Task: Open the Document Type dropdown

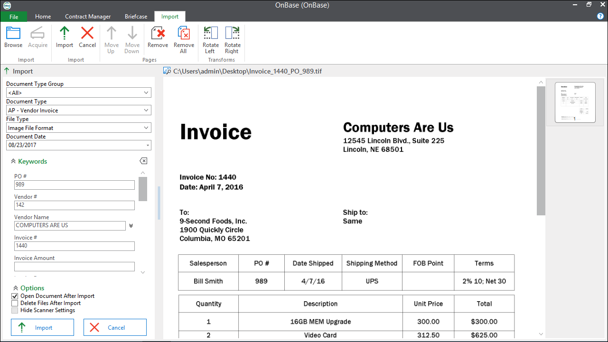Action: click(x=146, y=111)
